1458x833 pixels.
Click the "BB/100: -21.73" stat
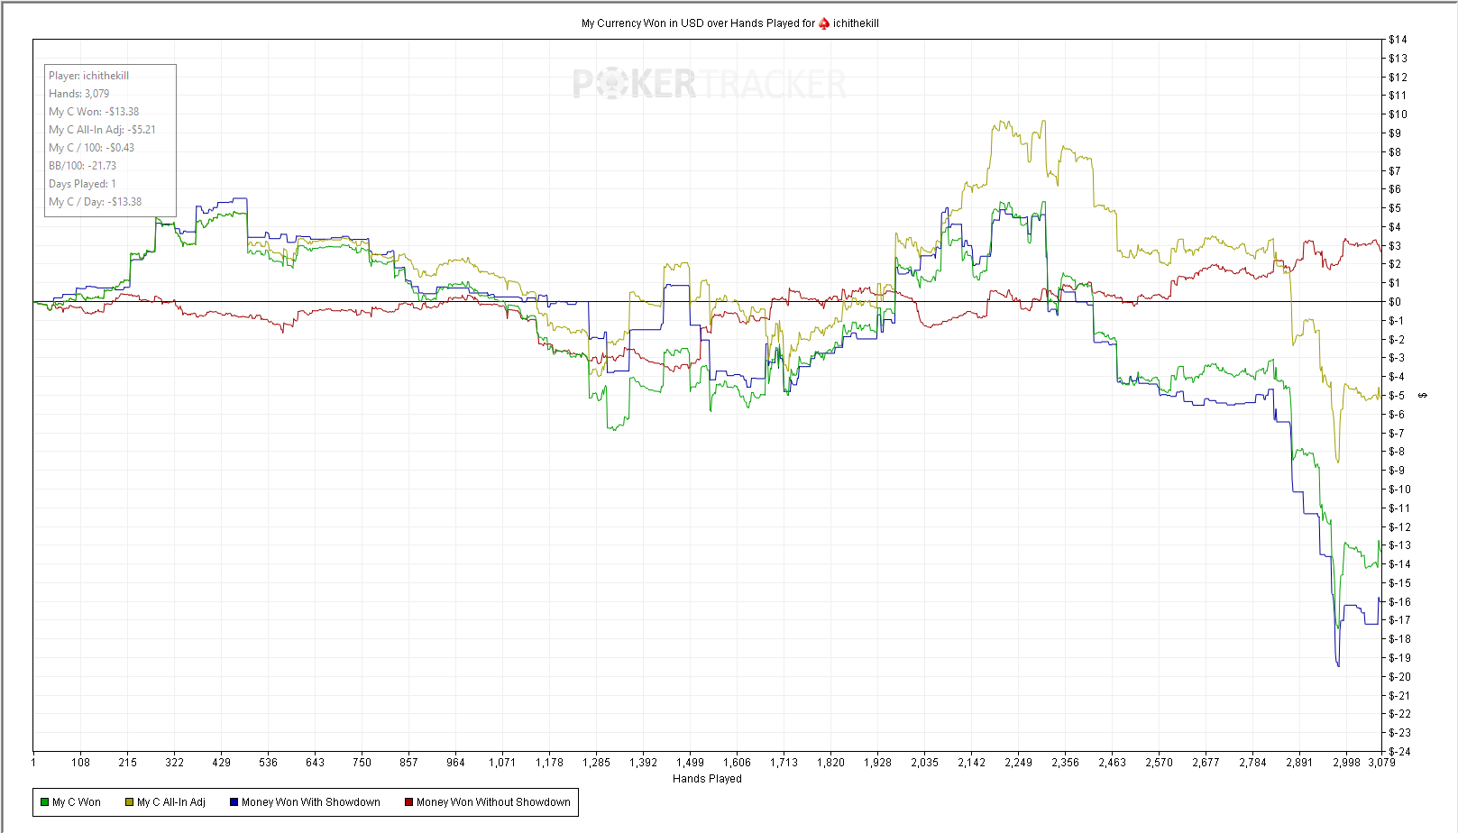(82, 166)
